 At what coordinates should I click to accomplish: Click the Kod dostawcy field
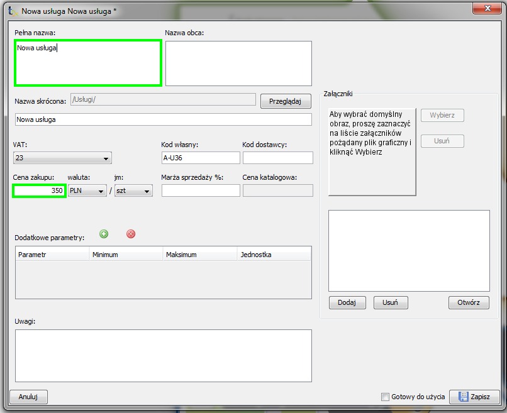pyautogui.click(x=278, y=158)
